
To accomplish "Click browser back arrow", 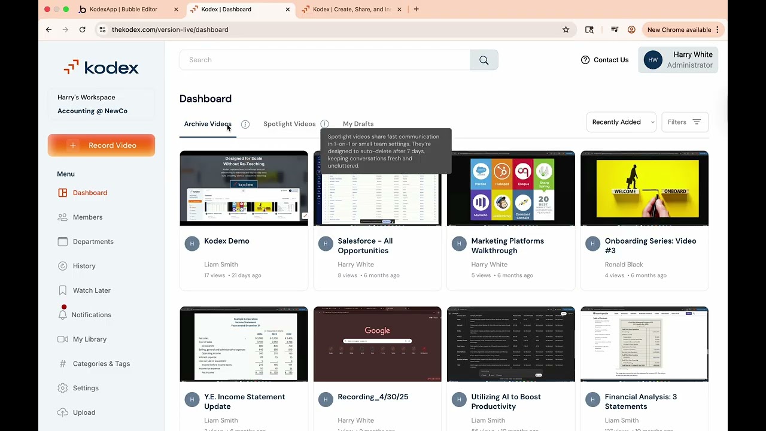I will tap(49, 29).
